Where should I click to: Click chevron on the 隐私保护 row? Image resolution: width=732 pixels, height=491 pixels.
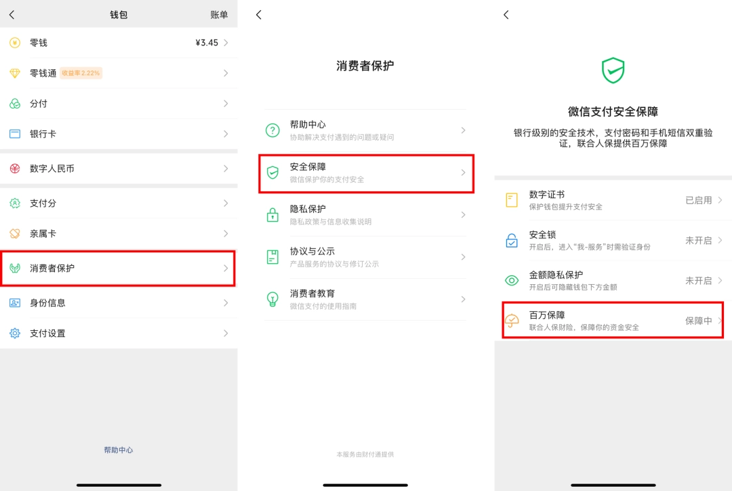(x=463, y=215)
